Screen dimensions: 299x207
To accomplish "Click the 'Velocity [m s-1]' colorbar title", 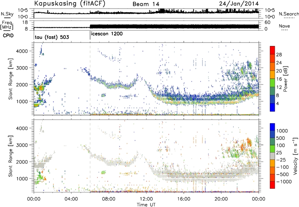I will pos(295,156).
